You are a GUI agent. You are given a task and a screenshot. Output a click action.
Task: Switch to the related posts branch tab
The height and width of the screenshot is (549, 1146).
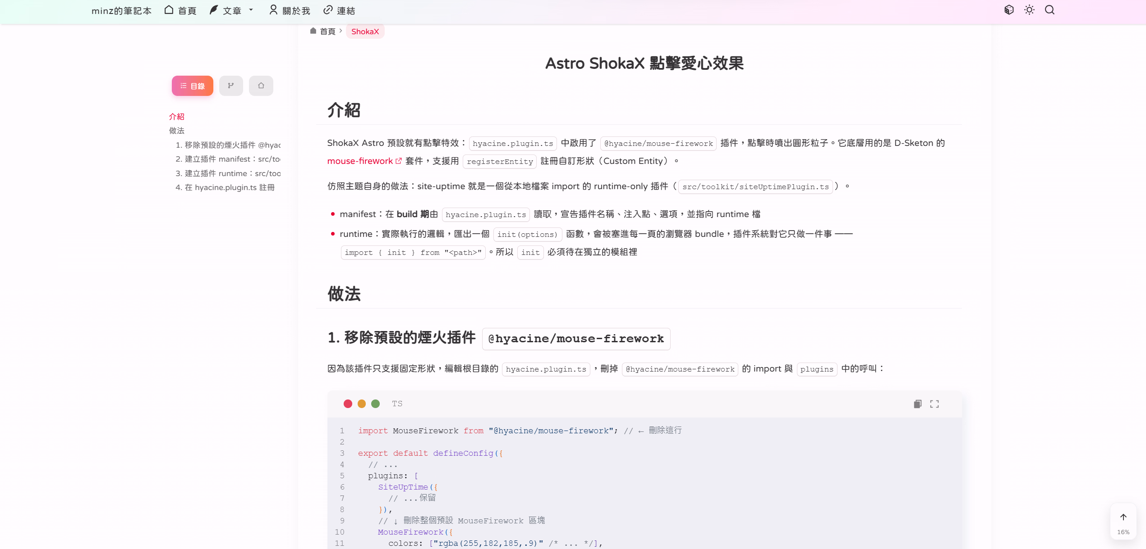(231, 86)
